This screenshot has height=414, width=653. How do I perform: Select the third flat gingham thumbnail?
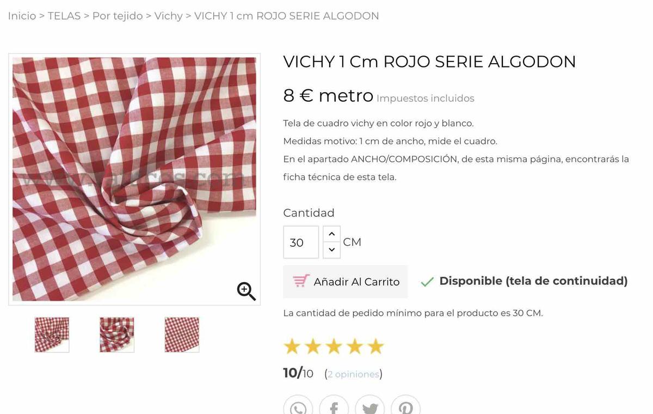(x=182, y=334)
